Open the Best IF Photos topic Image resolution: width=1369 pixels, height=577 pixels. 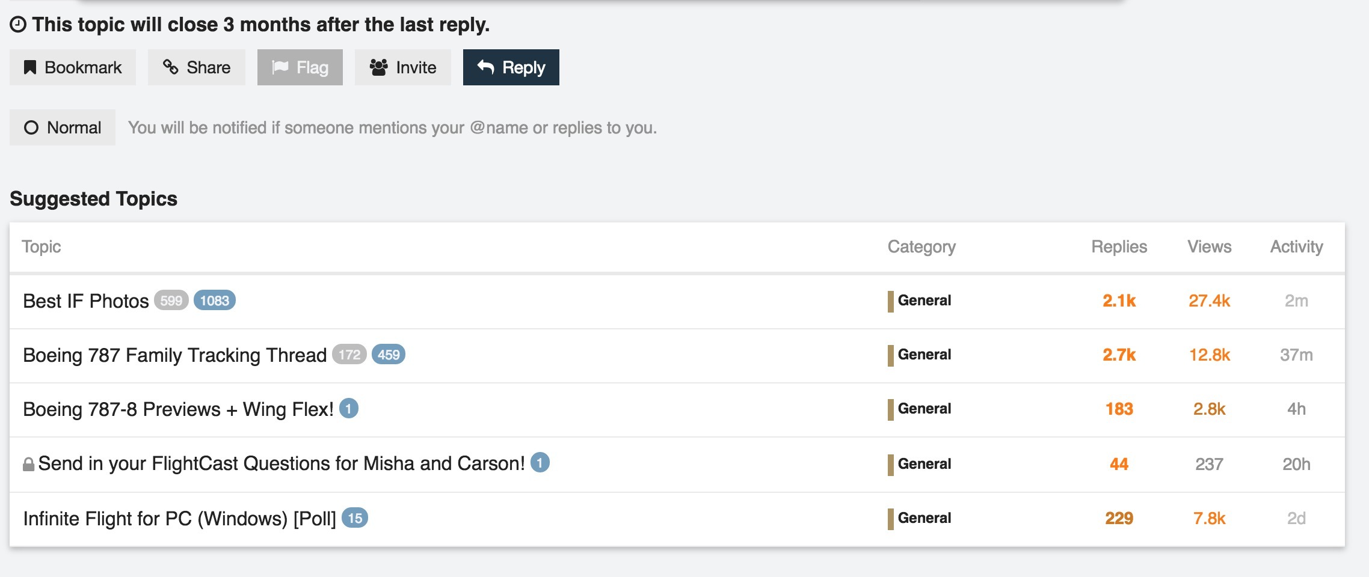tap(86, 301)
